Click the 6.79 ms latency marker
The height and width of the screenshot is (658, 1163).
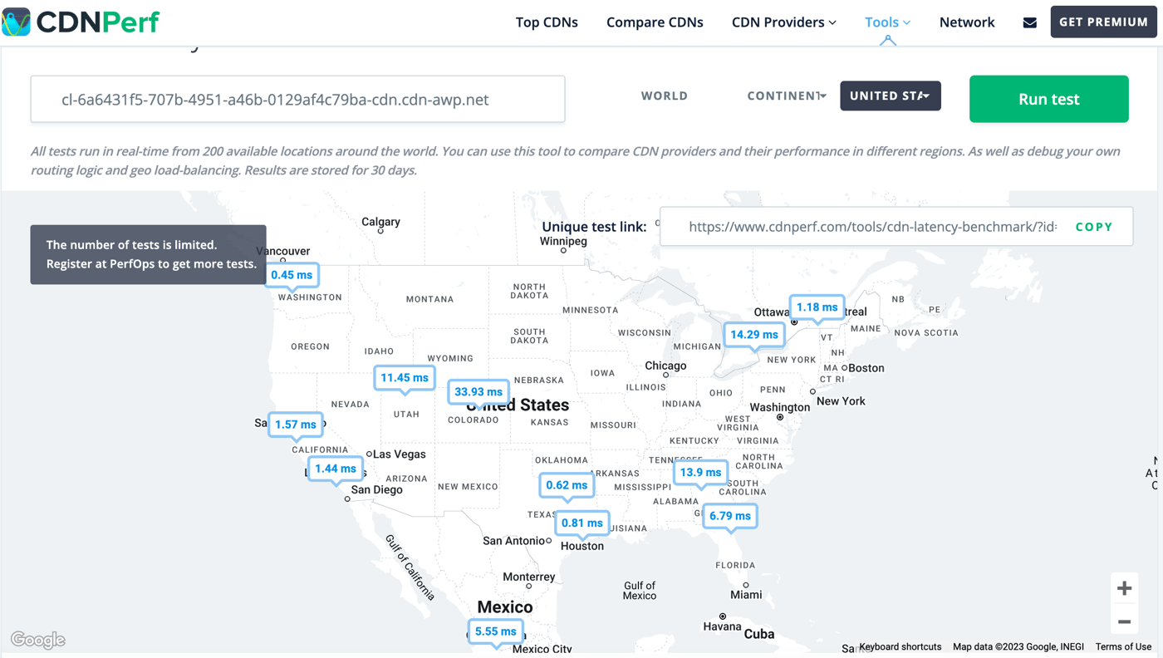point(730,516)
